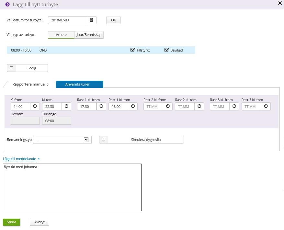Collapse the Lägg till meddelande section
The width and height of the screenshot is (284, 230).
(21, 159)
